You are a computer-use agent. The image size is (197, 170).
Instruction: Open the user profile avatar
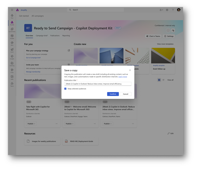coord(179,10)
